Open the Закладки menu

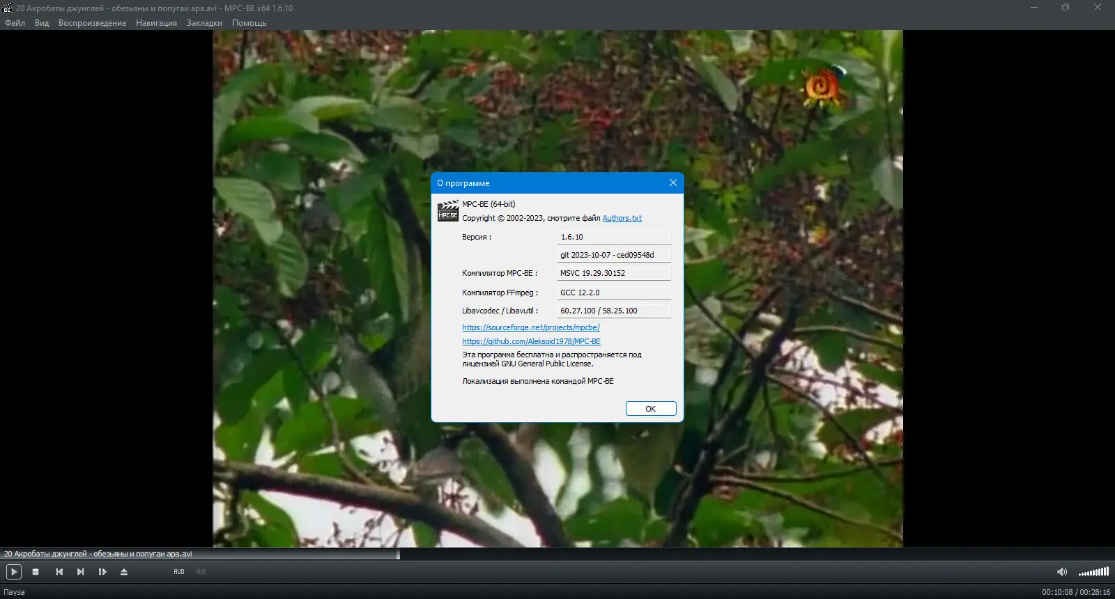(x=204, y=23)
